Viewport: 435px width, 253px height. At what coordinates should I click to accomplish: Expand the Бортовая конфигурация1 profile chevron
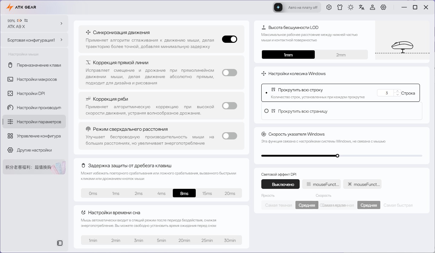pyautogui.click(x=61, y=40)
